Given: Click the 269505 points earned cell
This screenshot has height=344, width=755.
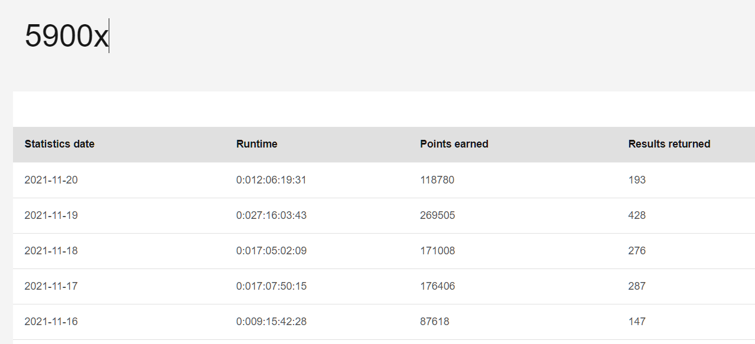Looking at the screenshot, I should point(437,215).
